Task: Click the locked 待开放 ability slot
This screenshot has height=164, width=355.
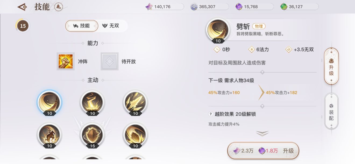Action: pyautogui.click(x=109, y=61)
